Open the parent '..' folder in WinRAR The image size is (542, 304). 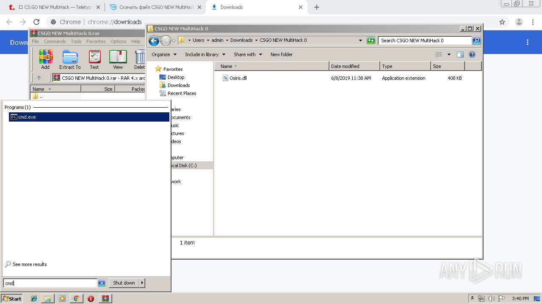point(38,96)
